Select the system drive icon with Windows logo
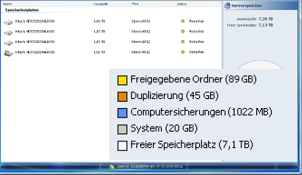Viewport: 302px width, 175px height. click(x=8, y=53)
